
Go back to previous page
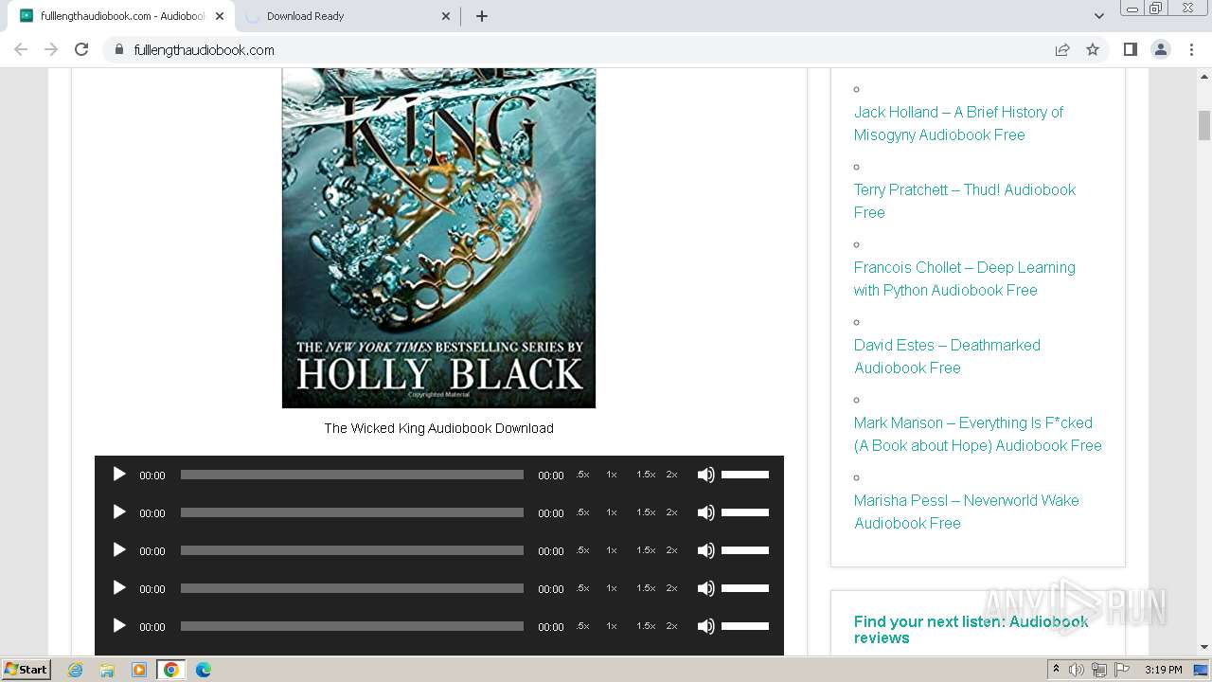click(x=21, y=49)
